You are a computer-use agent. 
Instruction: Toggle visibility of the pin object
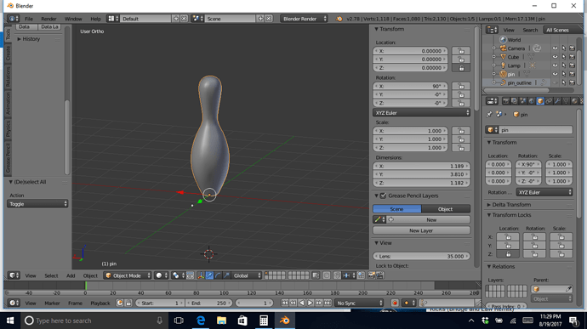[x=555, y=74]
